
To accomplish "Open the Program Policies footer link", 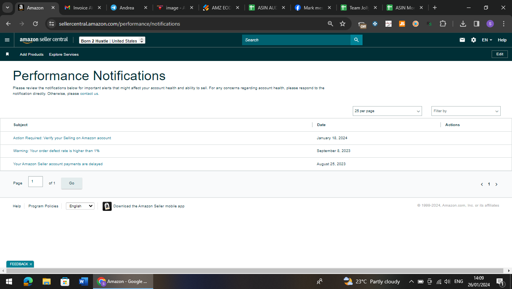I will pos(43,206).
